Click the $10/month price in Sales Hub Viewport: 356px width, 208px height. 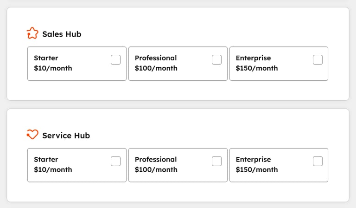click(x=53, y=68)
